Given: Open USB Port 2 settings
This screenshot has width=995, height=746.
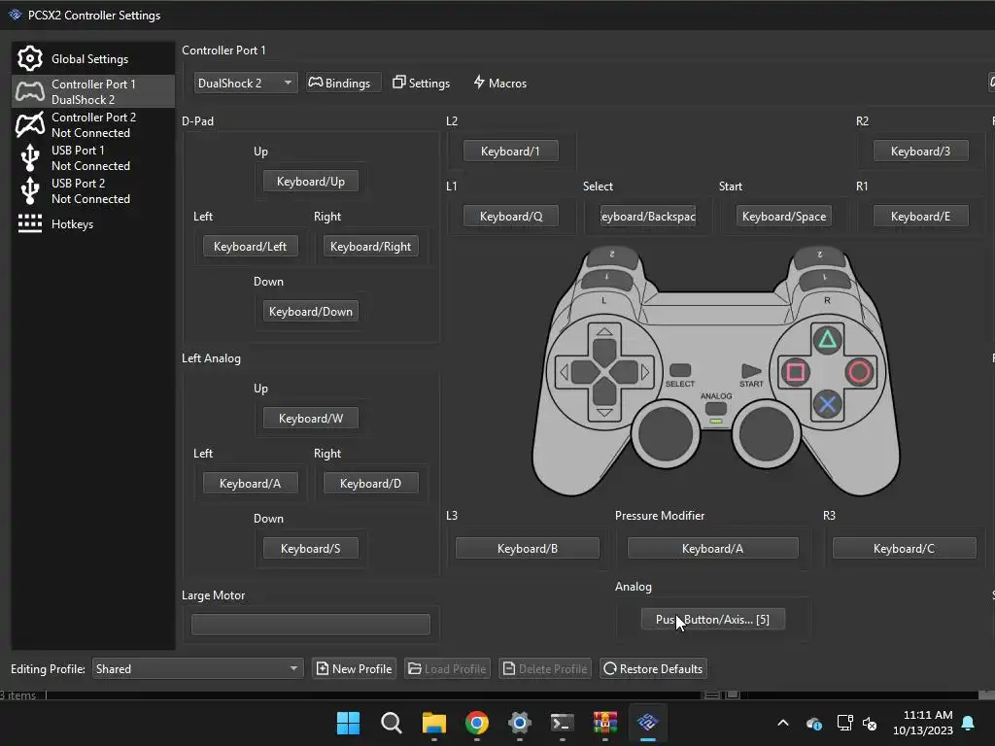Looking at the screenshot, I should pos(92,191).
